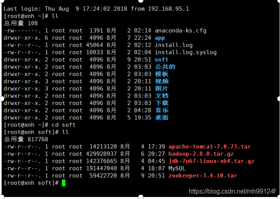The width and height of the screenshot is (280, 199).
Task: Select the 音乐 directory name
Action: pyautogui.click(x=161, y=111)
